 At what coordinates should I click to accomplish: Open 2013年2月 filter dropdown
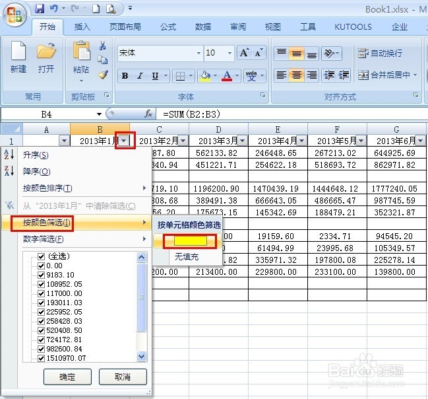click(183, 141)
